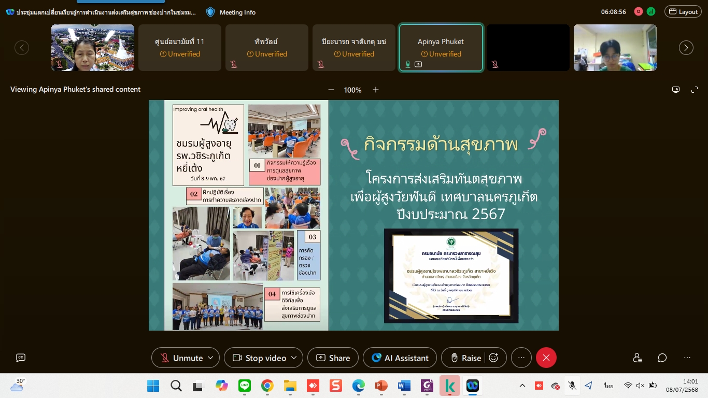The height and width of the screenshot is (398, 708).
Task: Open Google Chrome from the taskbar
Action: coord(267,386)
